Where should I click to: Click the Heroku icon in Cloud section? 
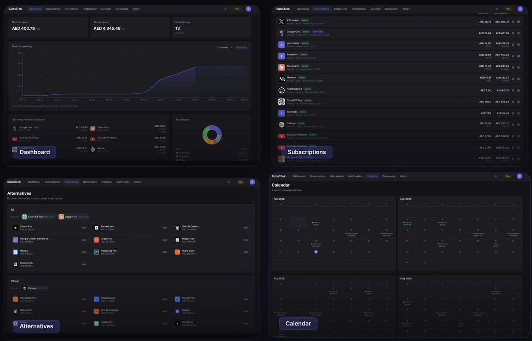click(177, 311)
